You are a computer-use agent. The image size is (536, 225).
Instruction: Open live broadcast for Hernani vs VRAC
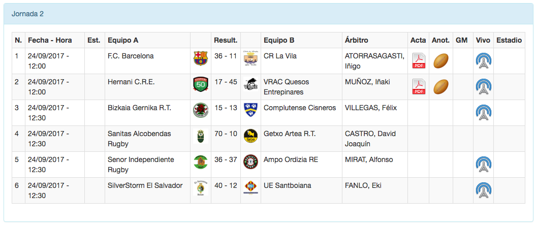483,87
